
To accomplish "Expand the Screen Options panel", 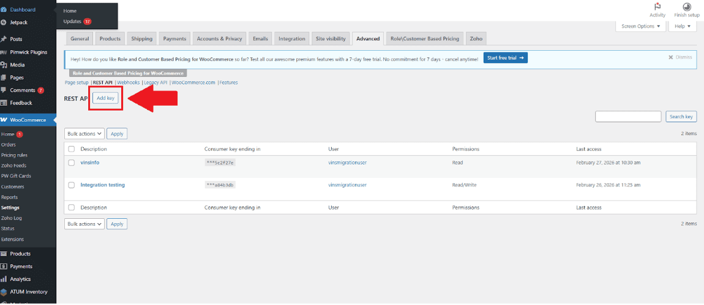I will click(x=640, y=26).
